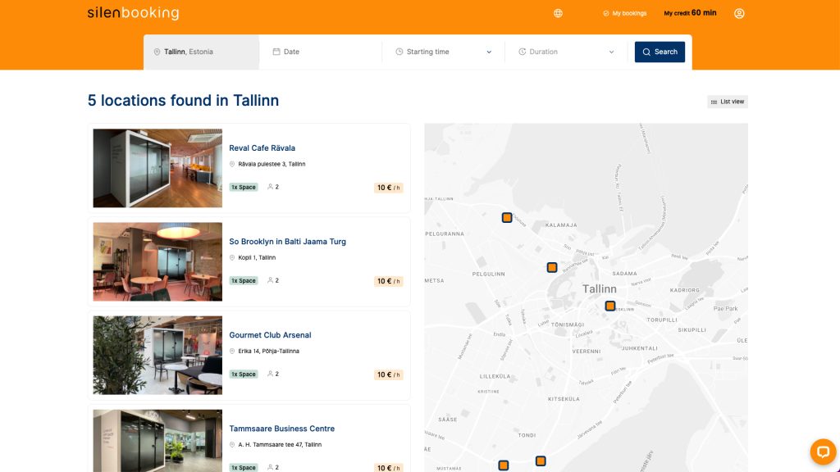
Task: Open the Starting time dropdown
Action: tap(444, 52)
